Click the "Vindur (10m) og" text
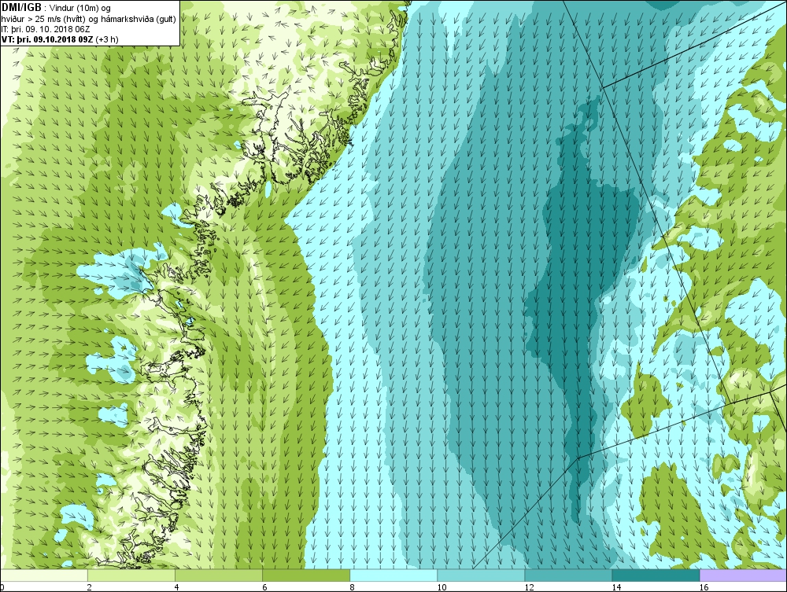 coord(79,9)
